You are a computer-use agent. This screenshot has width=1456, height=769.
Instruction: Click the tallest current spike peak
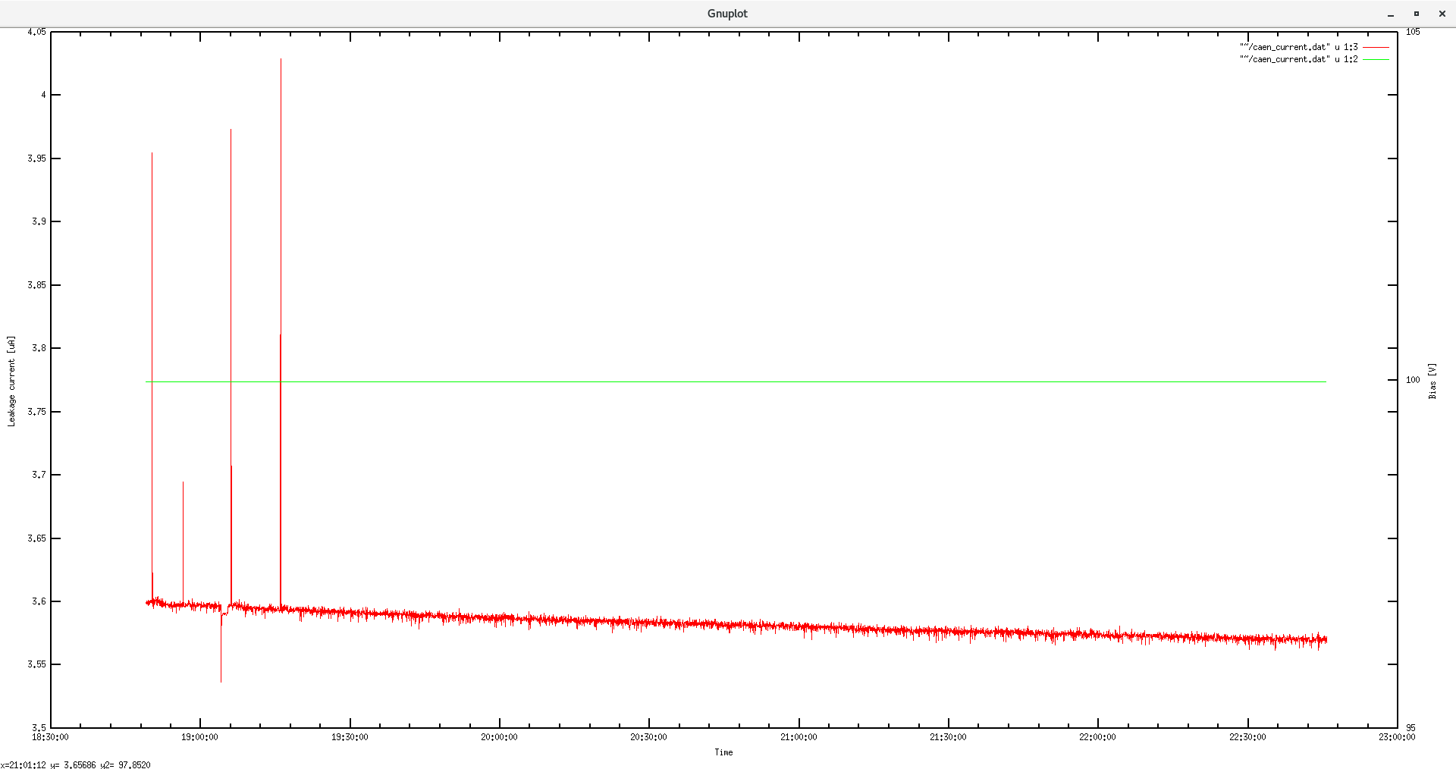(x=281, y=59)
